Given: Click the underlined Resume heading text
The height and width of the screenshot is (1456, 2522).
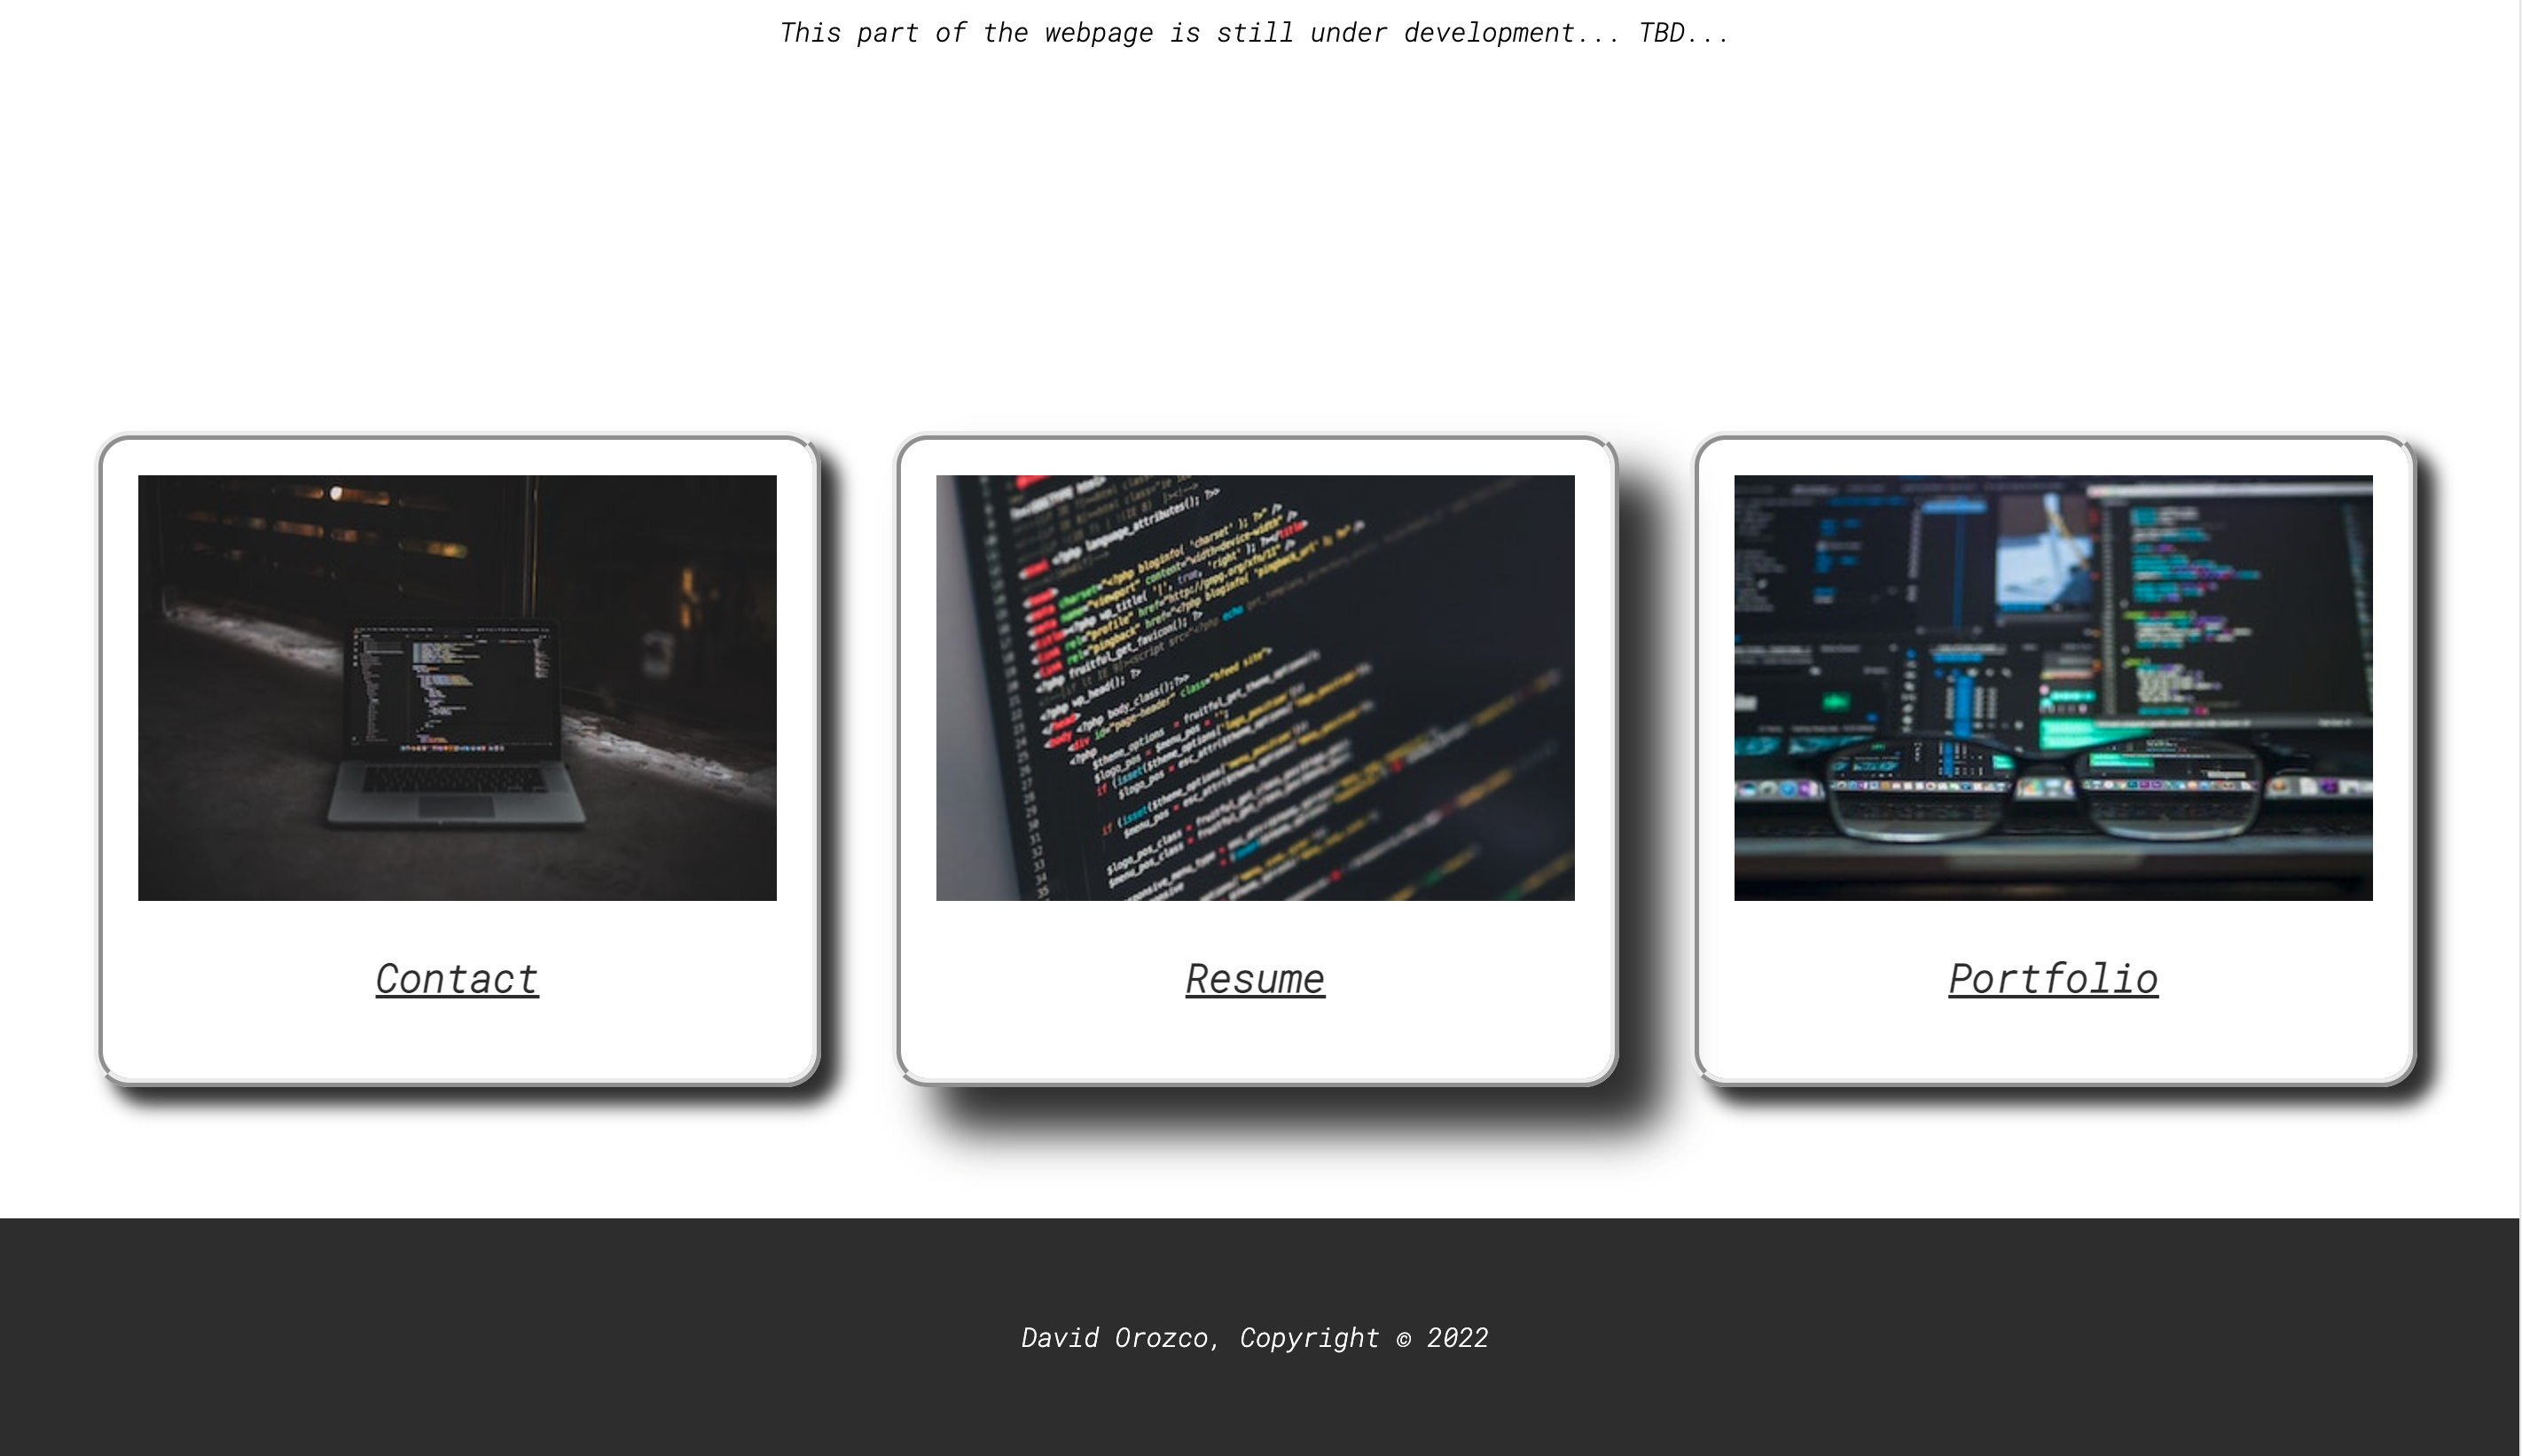Looking at the screenshot, I should click(1254, 978).
